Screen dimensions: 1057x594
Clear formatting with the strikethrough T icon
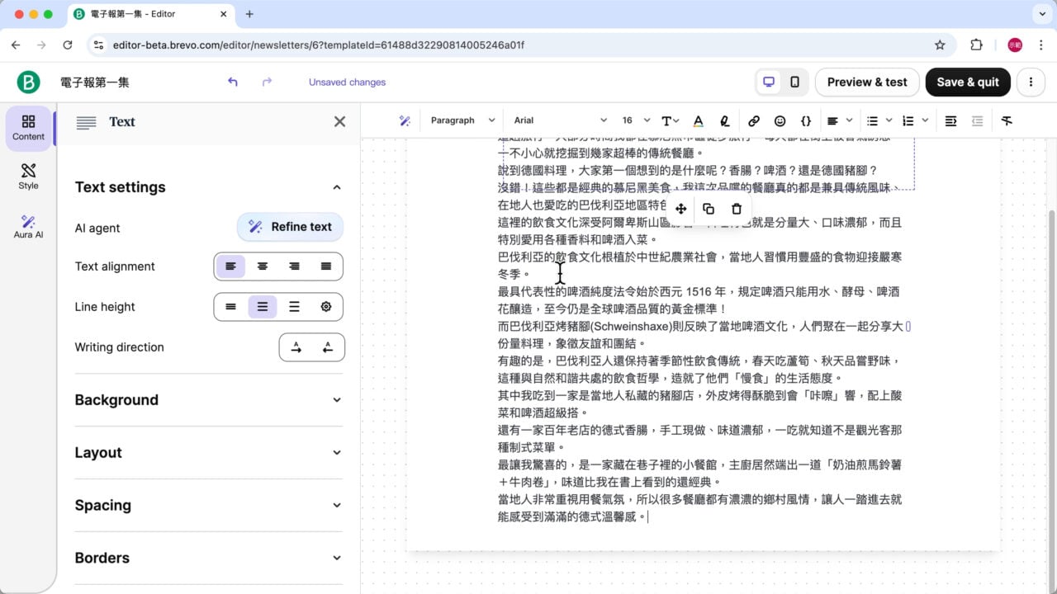(x=1006, y=120)
